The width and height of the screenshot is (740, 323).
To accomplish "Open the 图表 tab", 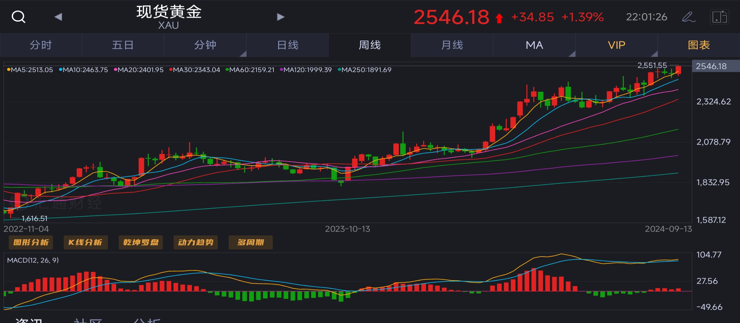I will [699, 45].
